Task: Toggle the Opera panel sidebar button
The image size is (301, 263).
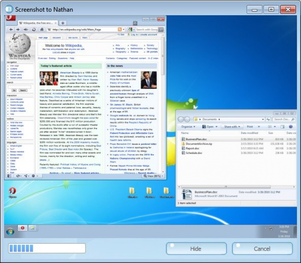Action: click(x=9, y=176)
